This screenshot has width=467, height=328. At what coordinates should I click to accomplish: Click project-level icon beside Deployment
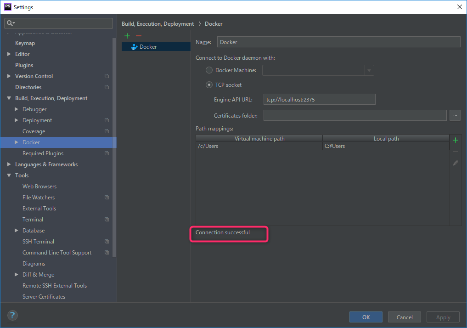point(107,120)
